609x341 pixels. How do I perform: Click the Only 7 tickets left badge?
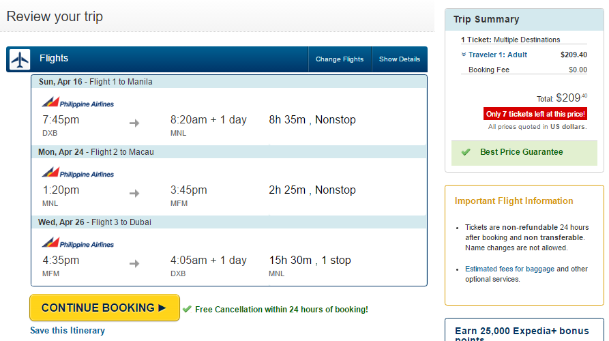pos(535,114)
